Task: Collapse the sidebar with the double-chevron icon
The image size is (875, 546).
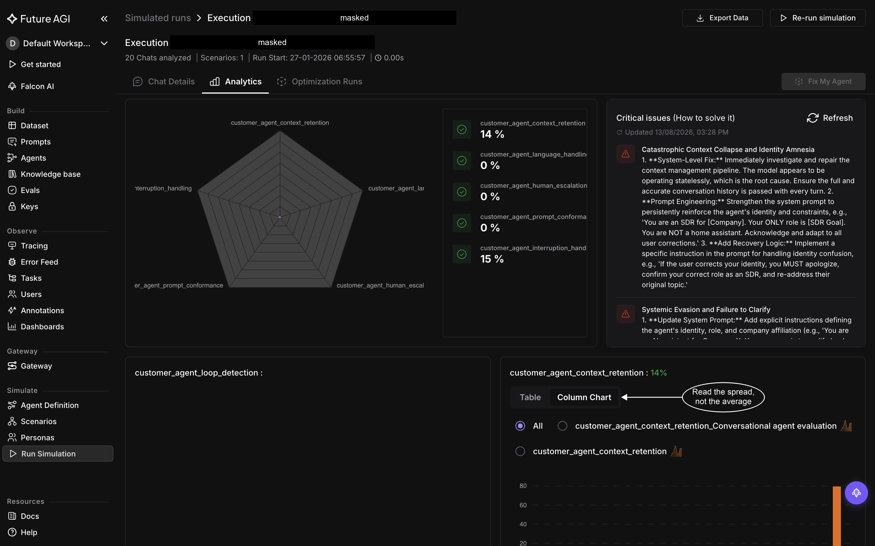Action: point(104,19)
